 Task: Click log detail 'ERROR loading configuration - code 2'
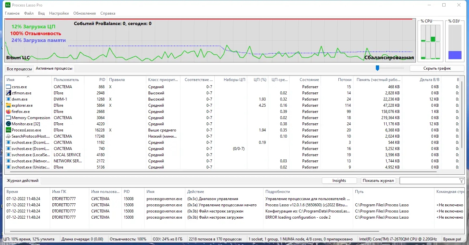click(298, 217)
